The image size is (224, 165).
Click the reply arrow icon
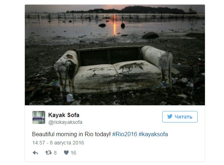pyautogui.click(x=35, y=153)
